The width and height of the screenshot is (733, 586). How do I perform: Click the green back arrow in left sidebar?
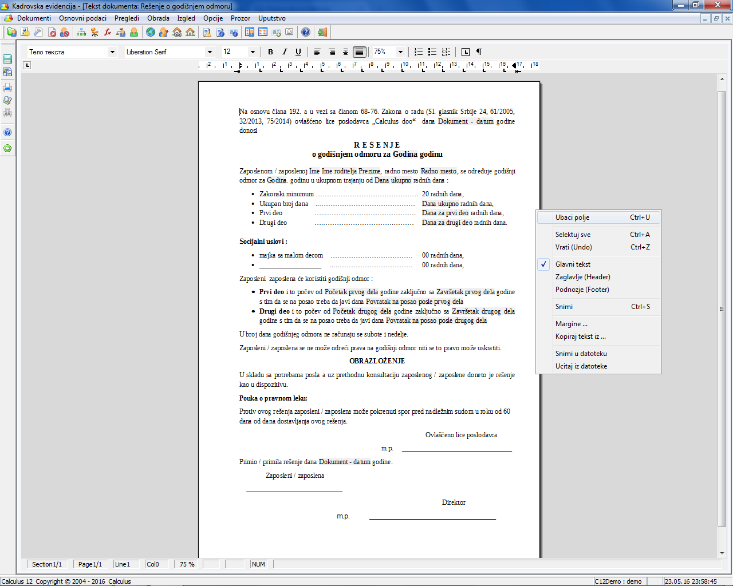click(x=7, y=148)
